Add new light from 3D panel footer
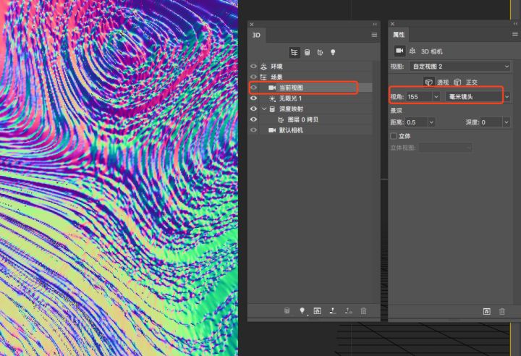This screenshot has width=521, height=356. (302, 311)
